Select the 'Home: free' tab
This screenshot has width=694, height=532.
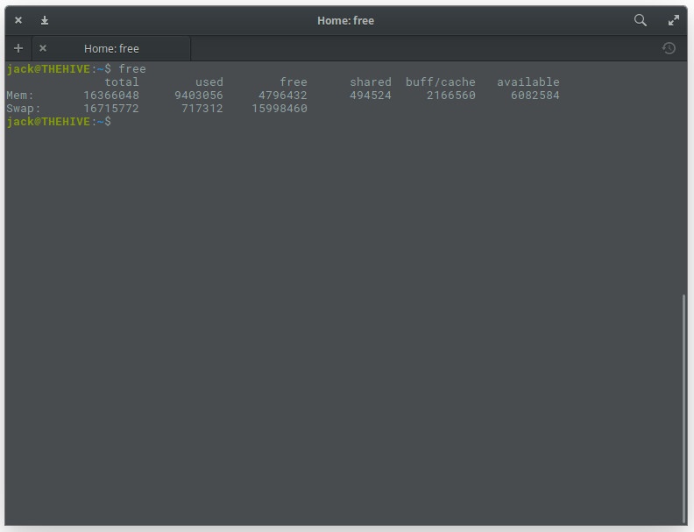pos(111,48)
